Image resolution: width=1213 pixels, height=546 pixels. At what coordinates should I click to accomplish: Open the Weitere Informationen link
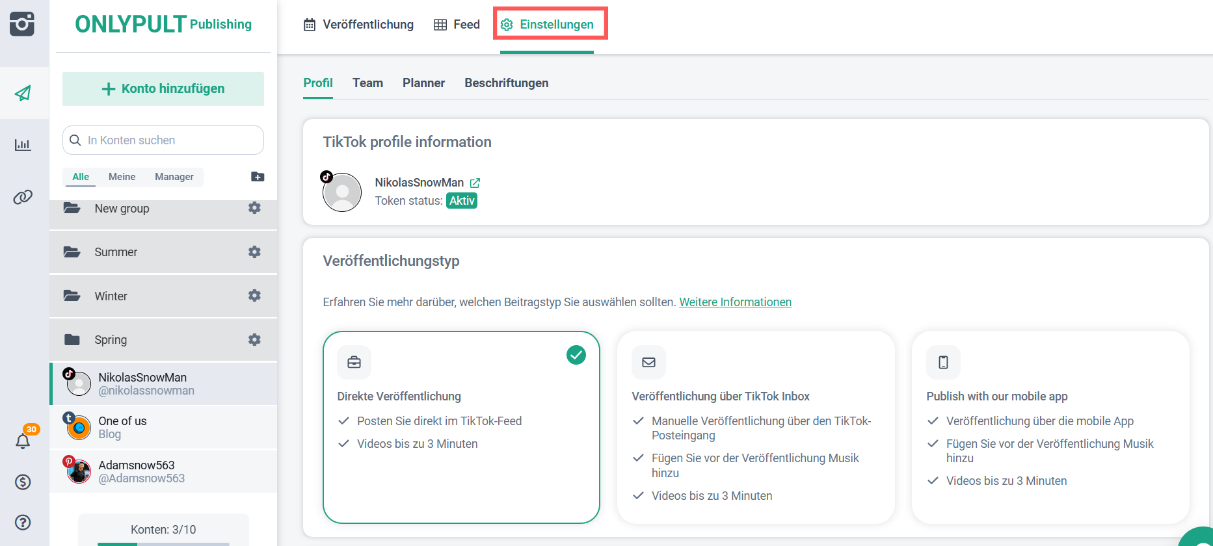coord(735,302)
